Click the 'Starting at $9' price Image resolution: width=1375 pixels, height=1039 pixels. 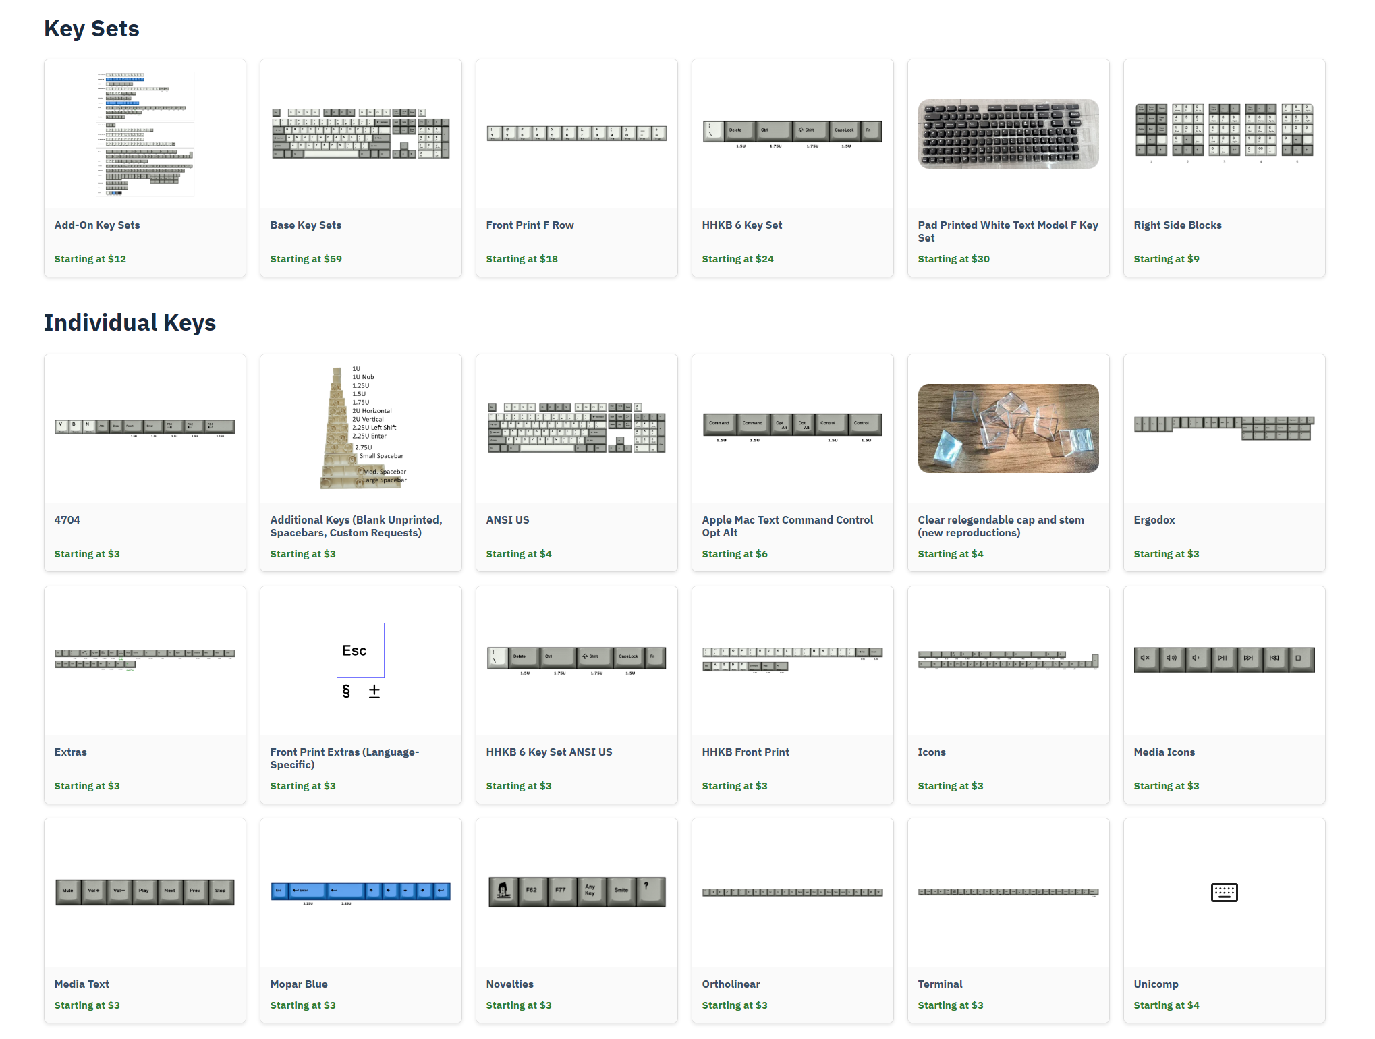[1167, 259]
